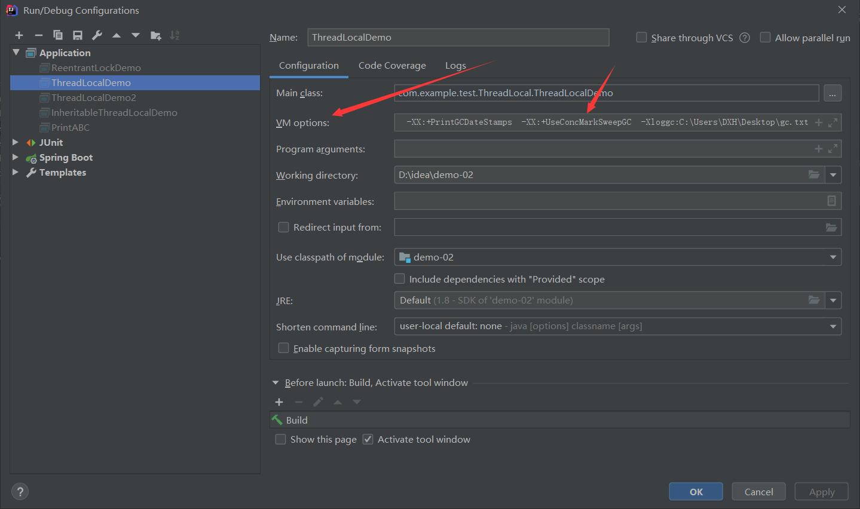Toggle Include dependencies with Provided scope
The height and width of the screenshot is (509, 860).
pos(400,278)
